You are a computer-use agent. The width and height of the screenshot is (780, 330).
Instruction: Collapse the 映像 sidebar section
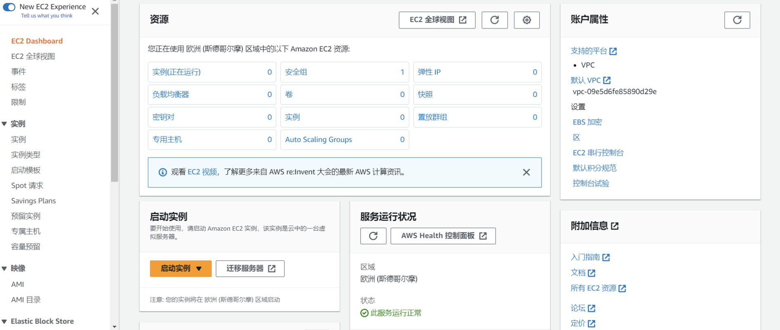tap(5, 269)
